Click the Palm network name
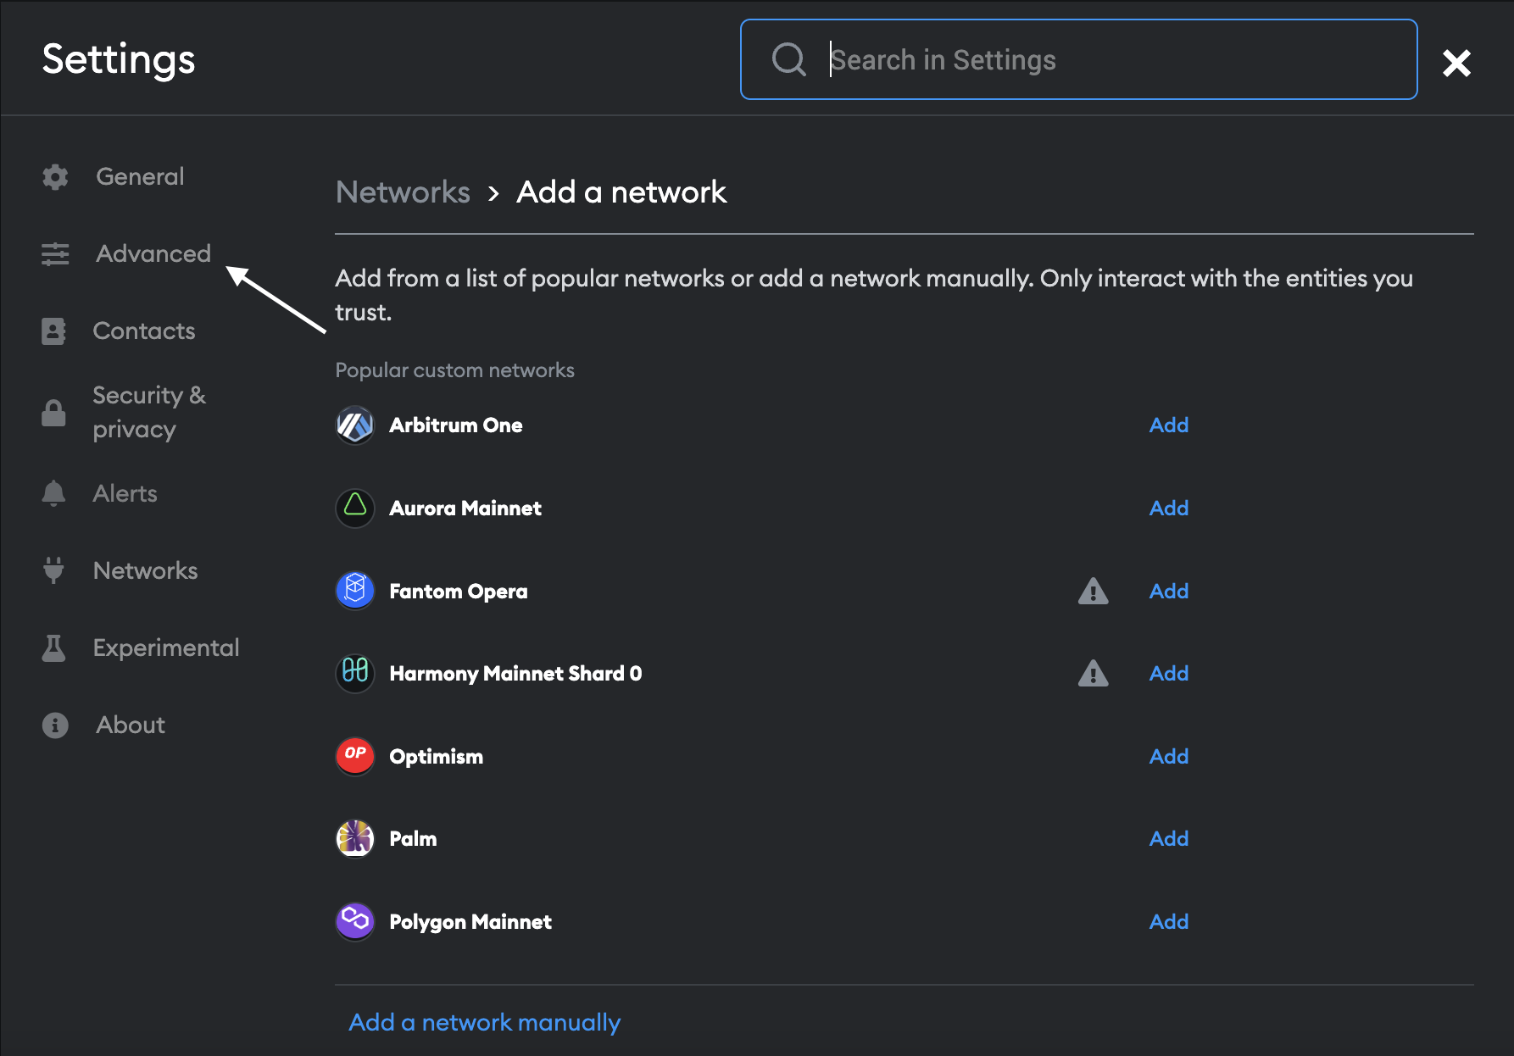 click(413, 838)
